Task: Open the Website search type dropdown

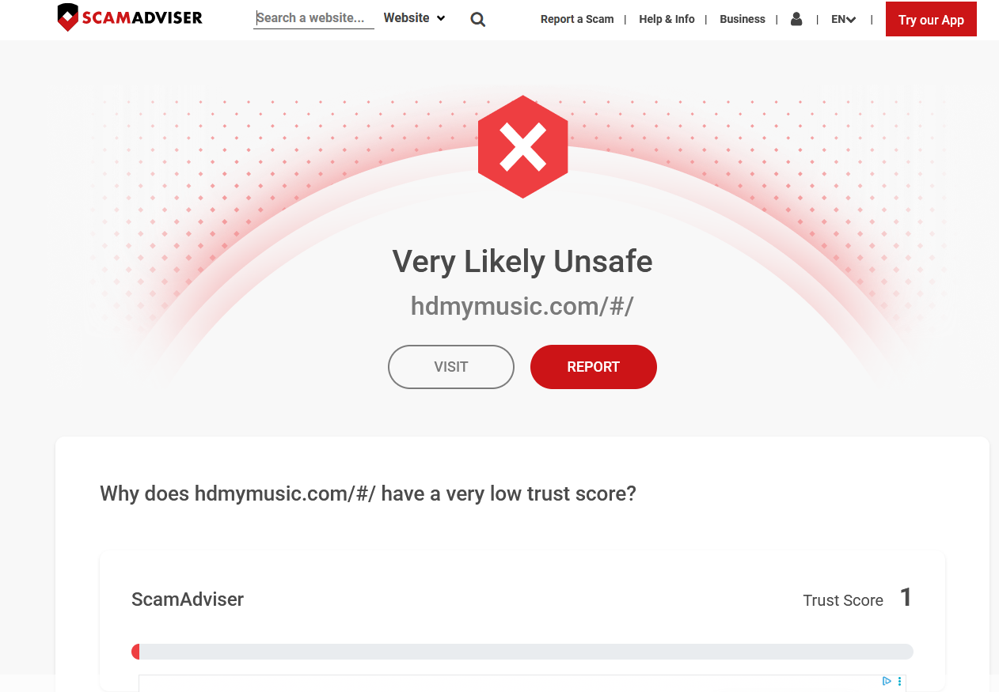Action: pos(414,18)
